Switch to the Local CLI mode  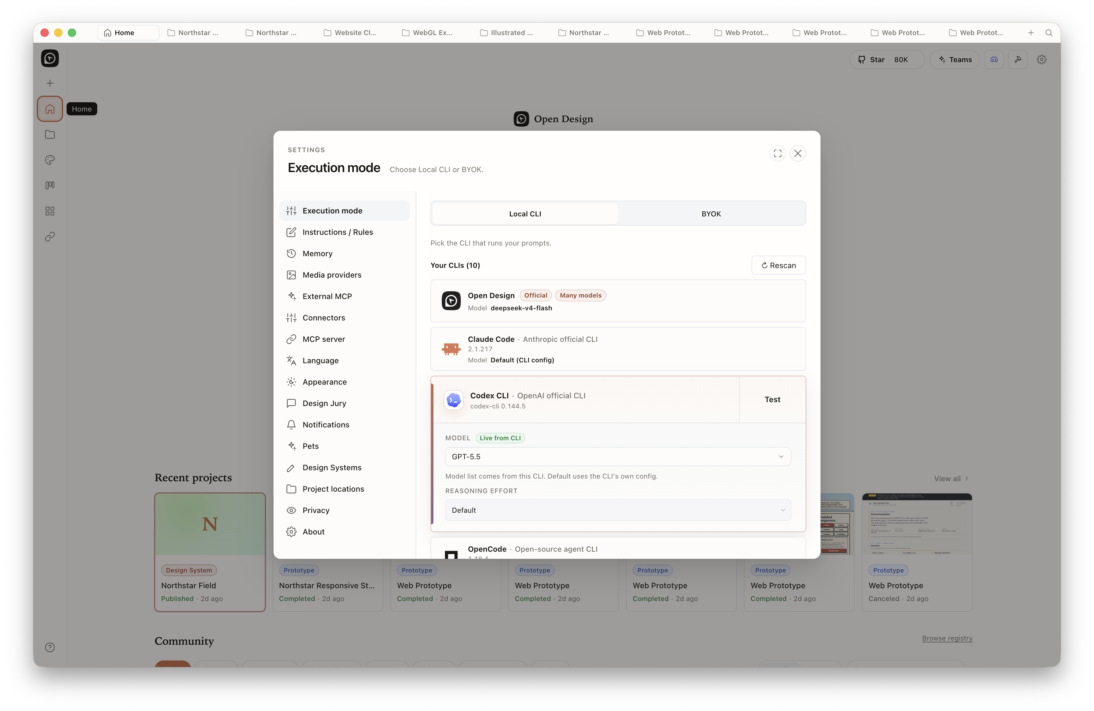525,214
